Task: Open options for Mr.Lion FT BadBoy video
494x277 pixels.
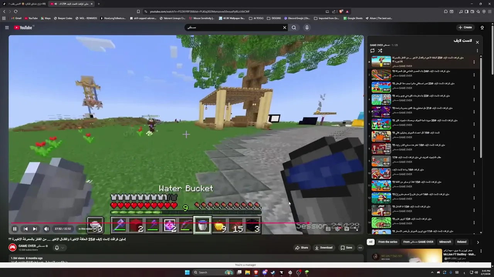Action: point(481,252)
